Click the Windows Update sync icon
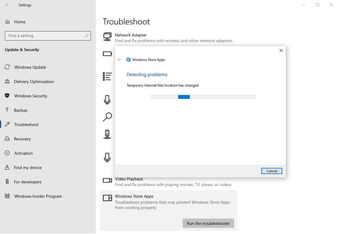 coord(7,67)
